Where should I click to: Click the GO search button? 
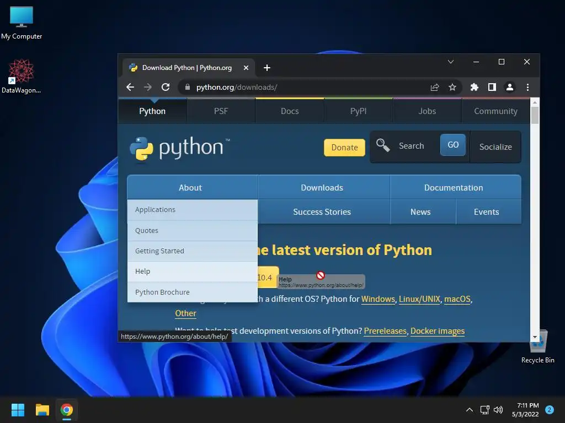pyautogui.click(x=453, y=145)
